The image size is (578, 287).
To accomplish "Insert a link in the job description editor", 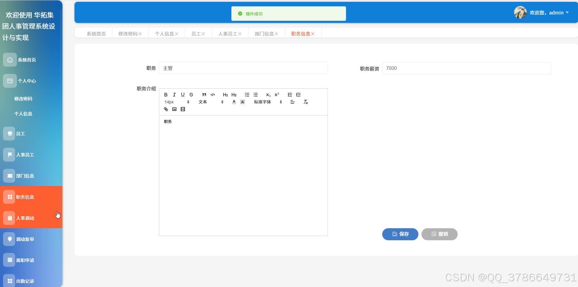I will point(166,109).
